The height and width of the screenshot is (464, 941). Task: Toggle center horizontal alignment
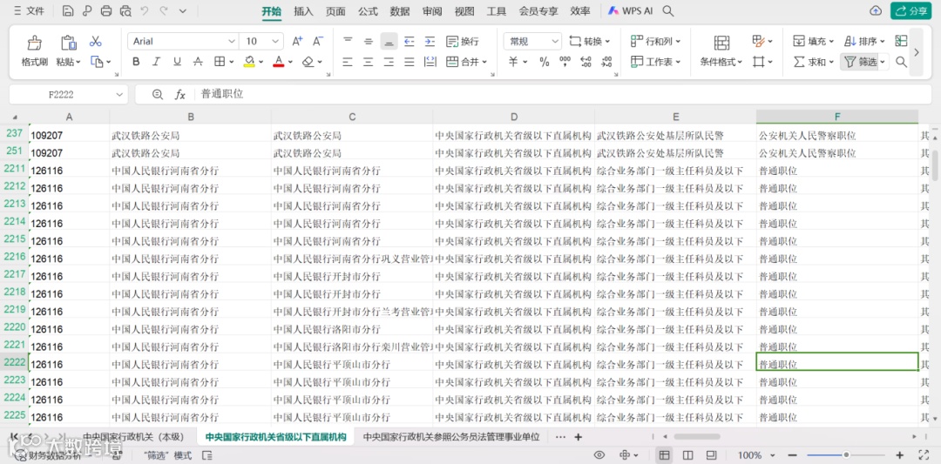(369, 62)
